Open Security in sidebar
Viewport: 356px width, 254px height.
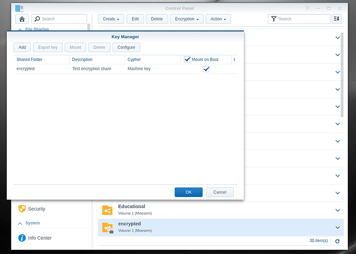[37, 209]
